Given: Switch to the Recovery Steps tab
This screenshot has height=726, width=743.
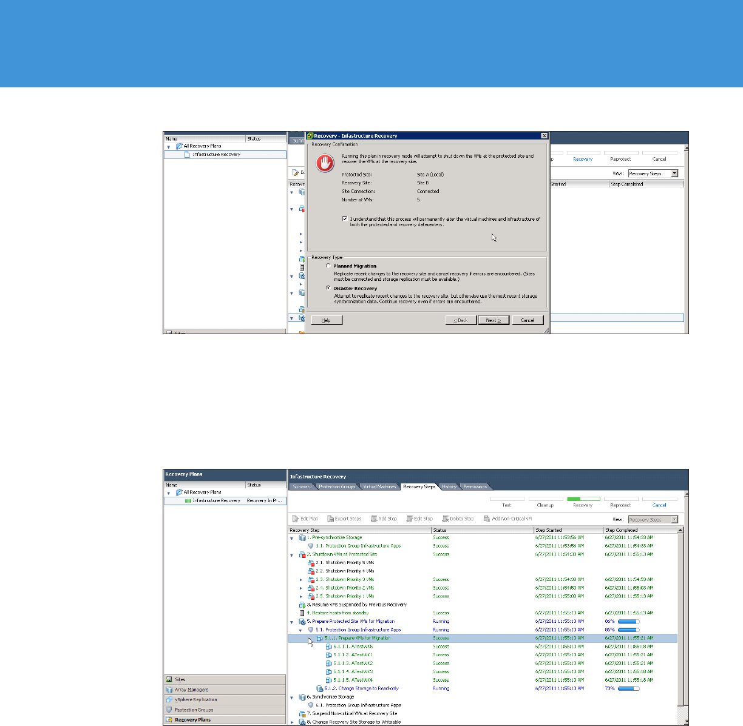Looking at the screenshot, I should (x=419, y=486).
